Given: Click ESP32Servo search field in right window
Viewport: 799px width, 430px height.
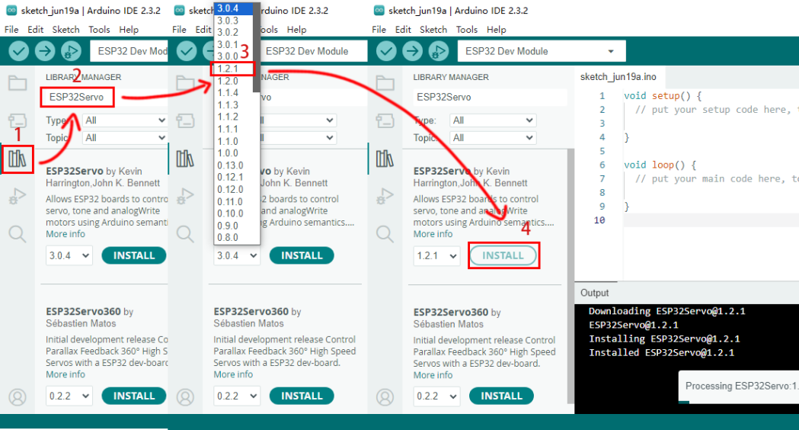Looking at the screenshot, I should point(490,97).
